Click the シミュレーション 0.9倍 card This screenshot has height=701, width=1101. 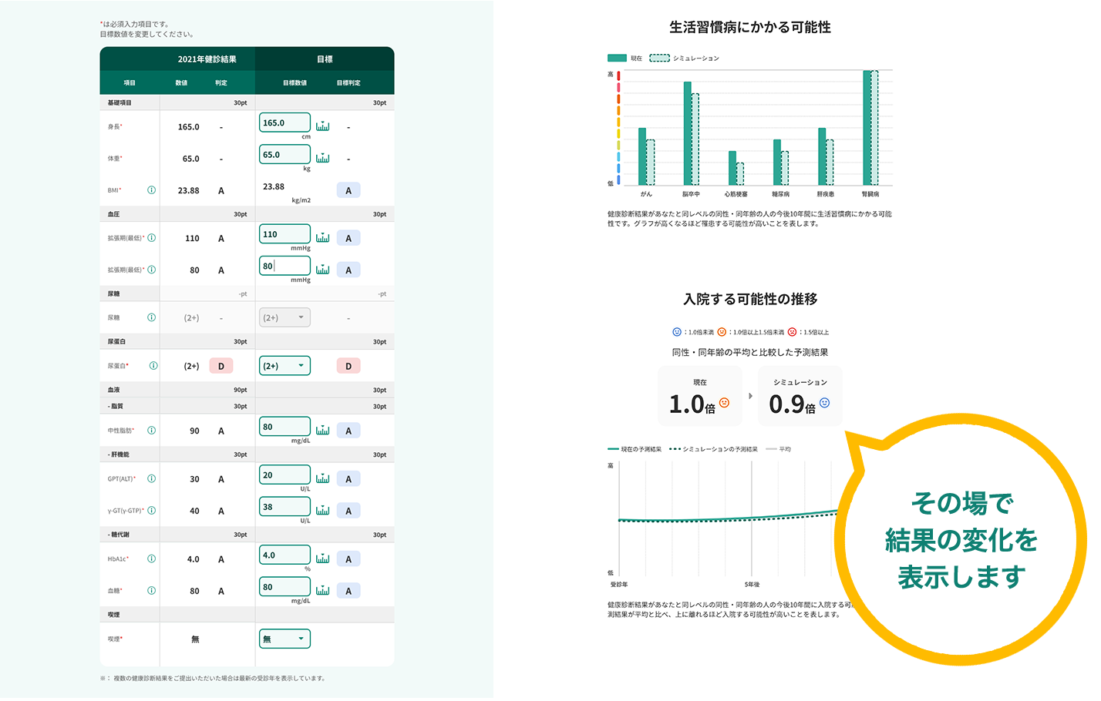800,396
